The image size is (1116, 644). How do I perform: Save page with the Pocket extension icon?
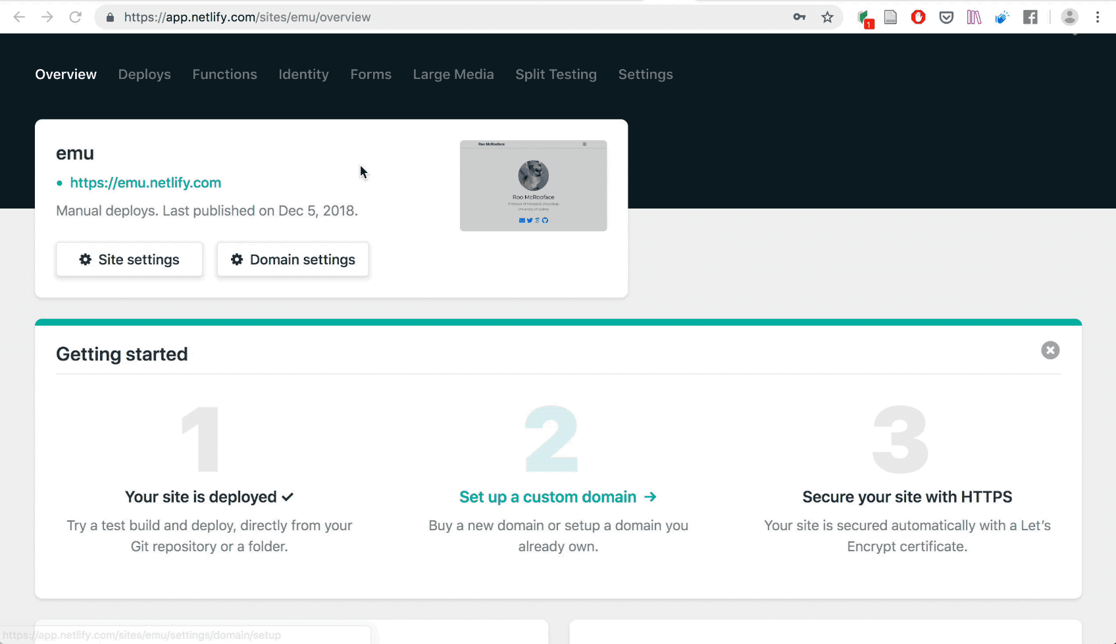(x=946, y=17)
